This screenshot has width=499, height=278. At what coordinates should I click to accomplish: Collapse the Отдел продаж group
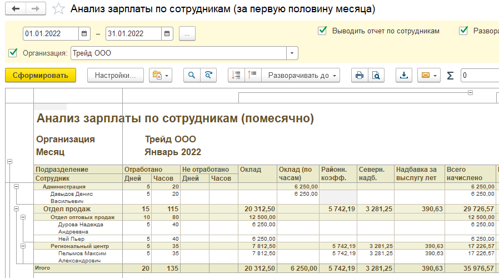coord(16,209)
